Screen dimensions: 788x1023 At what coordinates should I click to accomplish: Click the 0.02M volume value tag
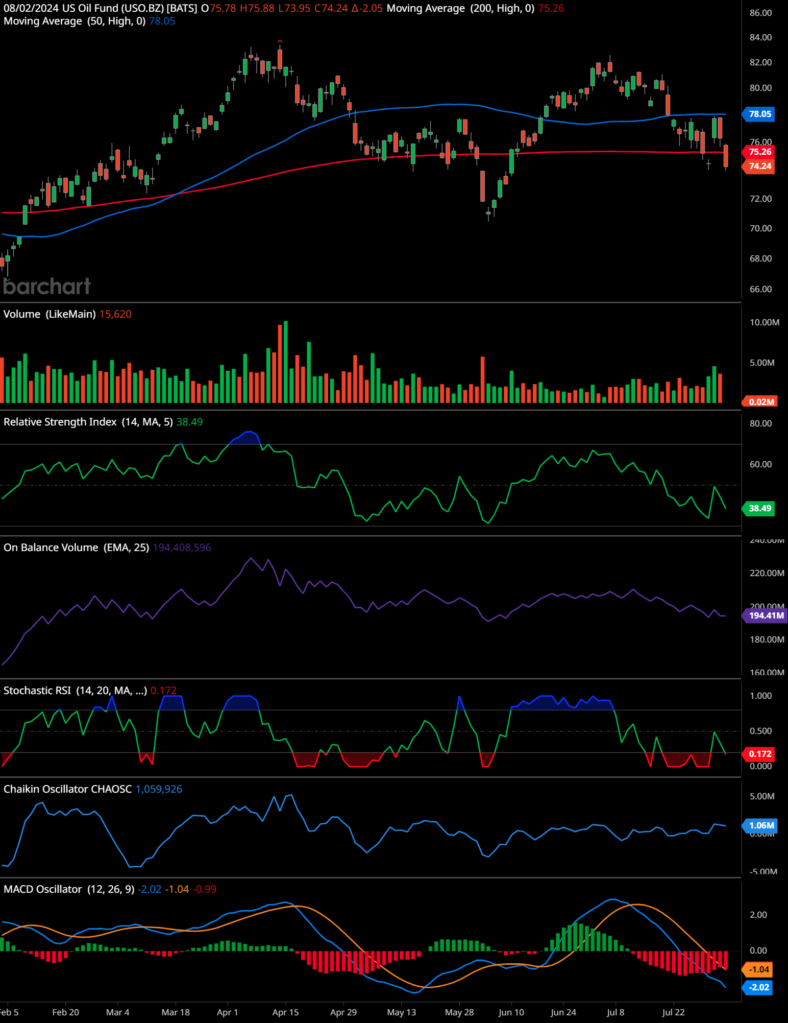pyautogui.click(x=760, y=401)
